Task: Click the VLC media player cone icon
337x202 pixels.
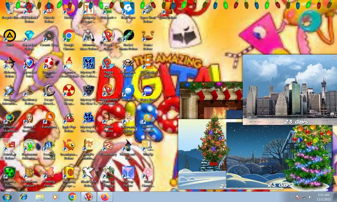Action: pos(148,67)
